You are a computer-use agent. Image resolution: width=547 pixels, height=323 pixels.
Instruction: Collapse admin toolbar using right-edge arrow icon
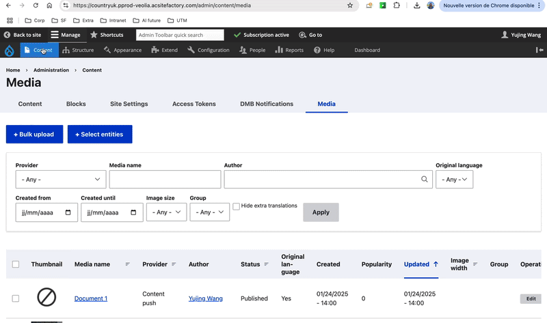point(539,50)
